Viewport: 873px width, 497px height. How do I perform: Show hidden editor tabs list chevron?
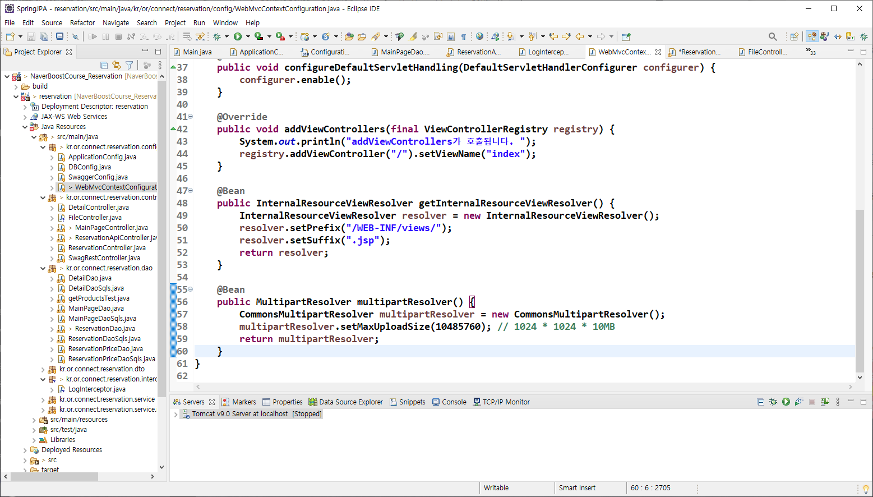click(811, 52)
